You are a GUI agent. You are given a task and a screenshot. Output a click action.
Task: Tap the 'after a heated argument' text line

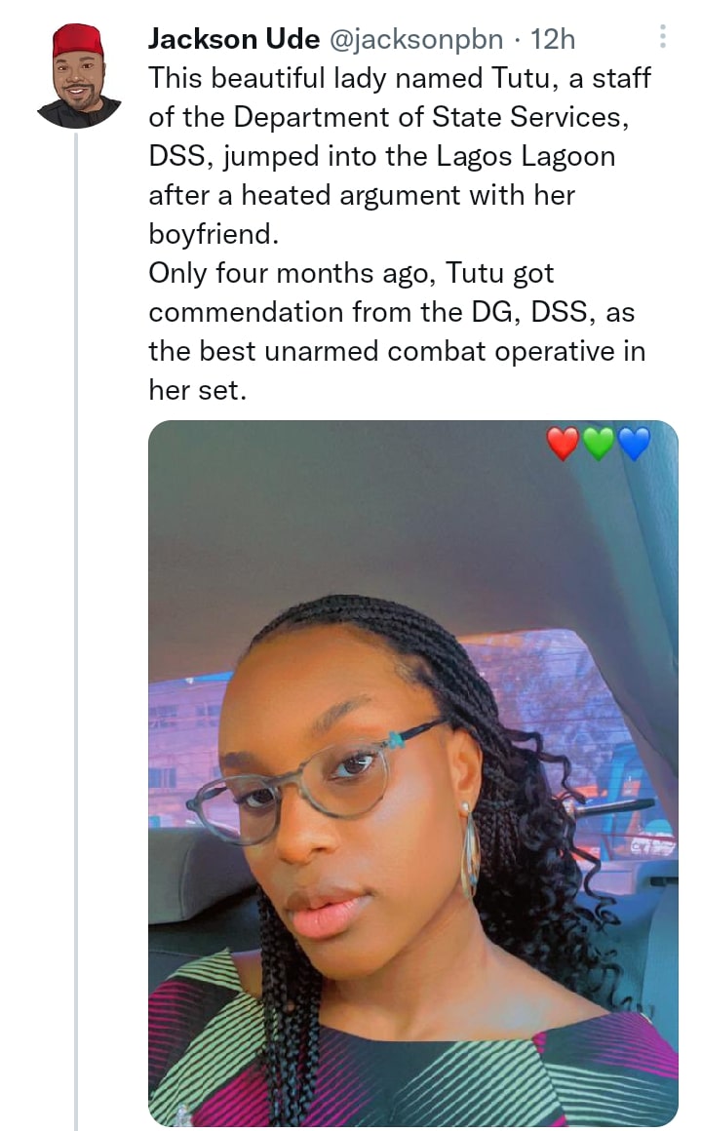(x=362, y=195)
